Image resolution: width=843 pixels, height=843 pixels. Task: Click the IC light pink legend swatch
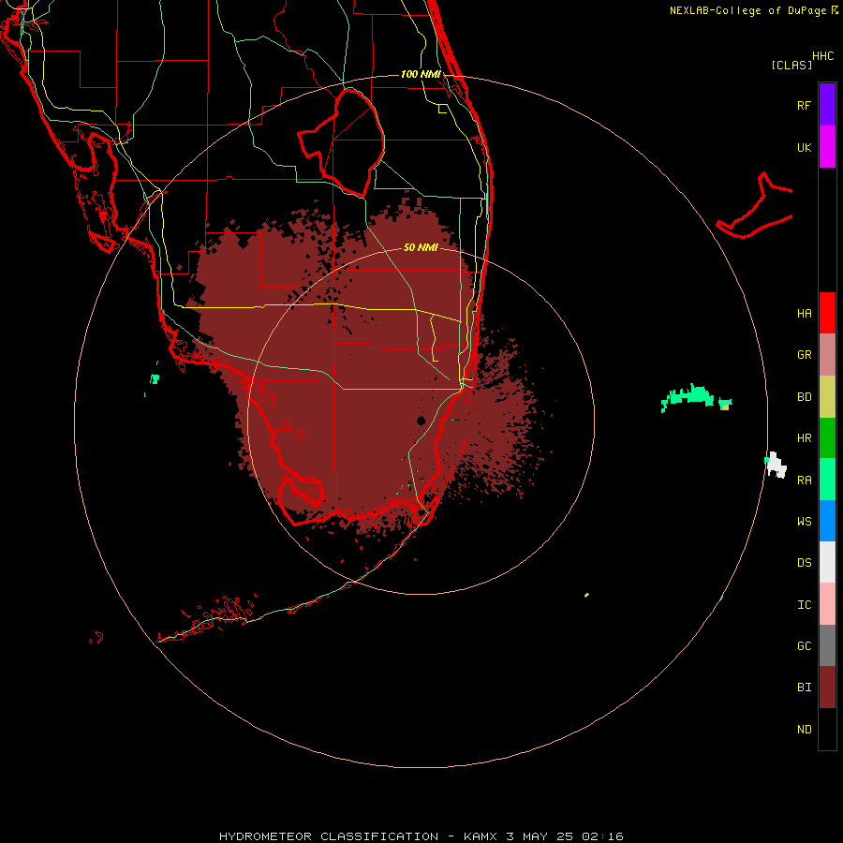[x=827, y=604]
